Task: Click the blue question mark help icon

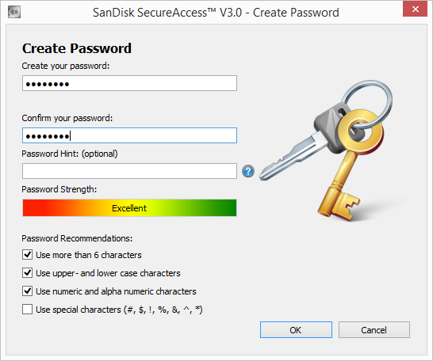Action: [x=248, y=171]
